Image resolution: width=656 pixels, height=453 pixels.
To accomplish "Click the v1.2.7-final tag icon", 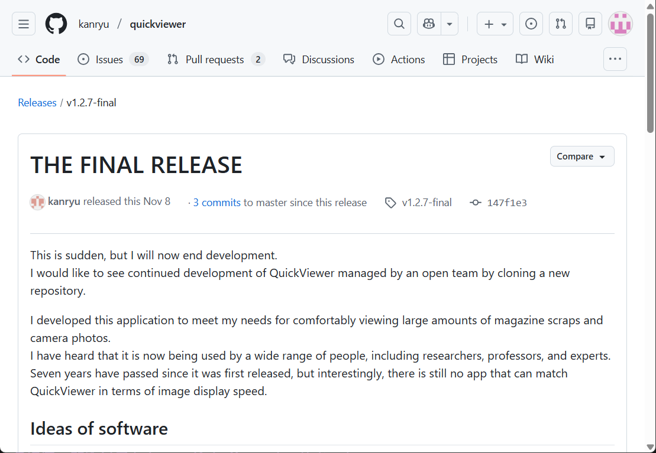I will coord(390,203).
